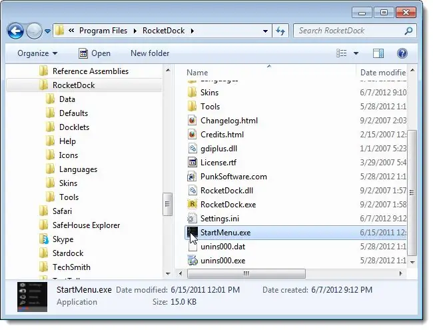Click the refresh icon beside address bar
433x330 pixels.
pos(280,31)
